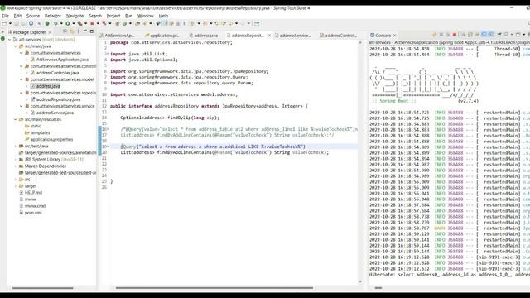The image size is (530, 298).
Task: Close the addressReposit... editor tab
Action: (x=269, y=35)
